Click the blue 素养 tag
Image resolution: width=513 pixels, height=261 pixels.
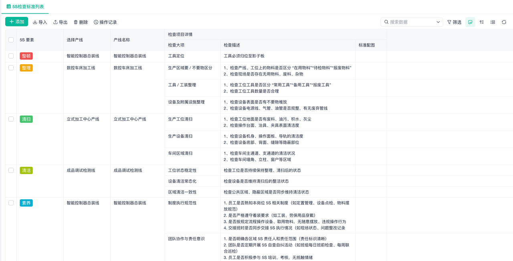[x=26, y=203]
